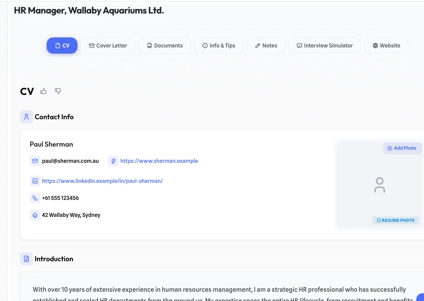
Task: Switch to the Cover Letter tab
Action: click(108, 46)
